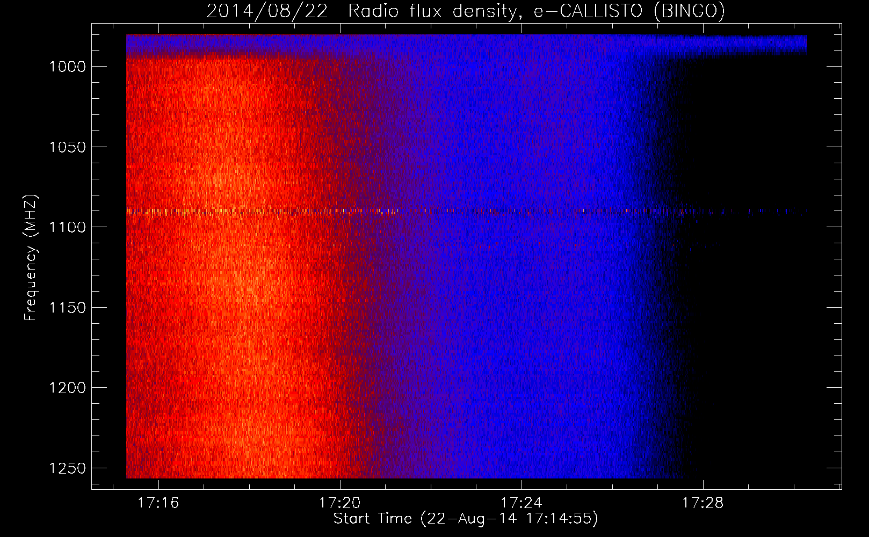Click the 1100 frequency tick label

pyautogui.click(x=68, y=227)
